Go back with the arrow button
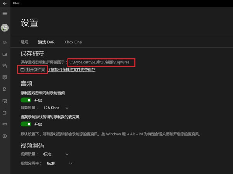 5,3
